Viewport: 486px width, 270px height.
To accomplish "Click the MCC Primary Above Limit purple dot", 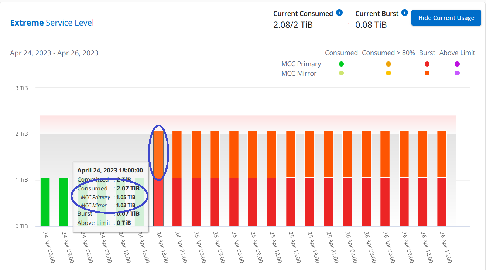I will pos(457,64).
